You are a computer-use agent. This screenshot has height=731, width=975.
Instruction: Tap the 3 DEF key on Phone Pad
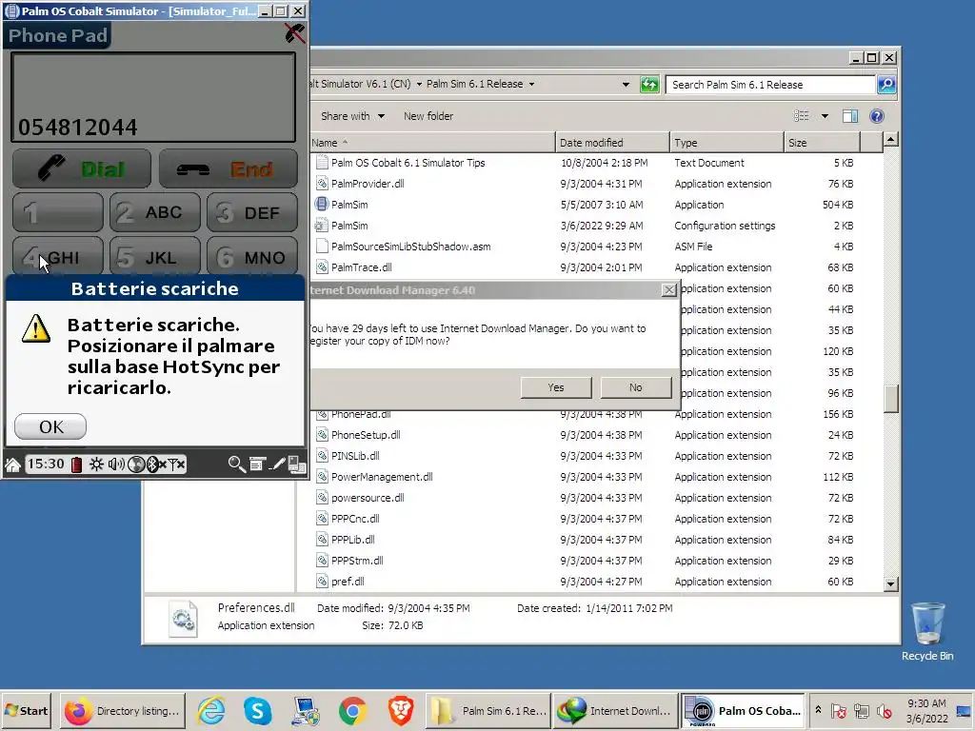[x=251, y=212]
